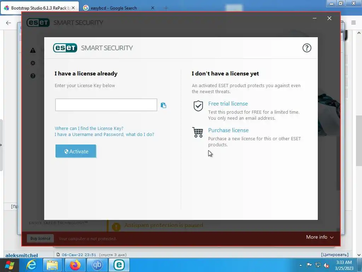Viewport: 362px width, 272px height.
Task: Paste license key using clipboard icon
Action: pos(163,105)
